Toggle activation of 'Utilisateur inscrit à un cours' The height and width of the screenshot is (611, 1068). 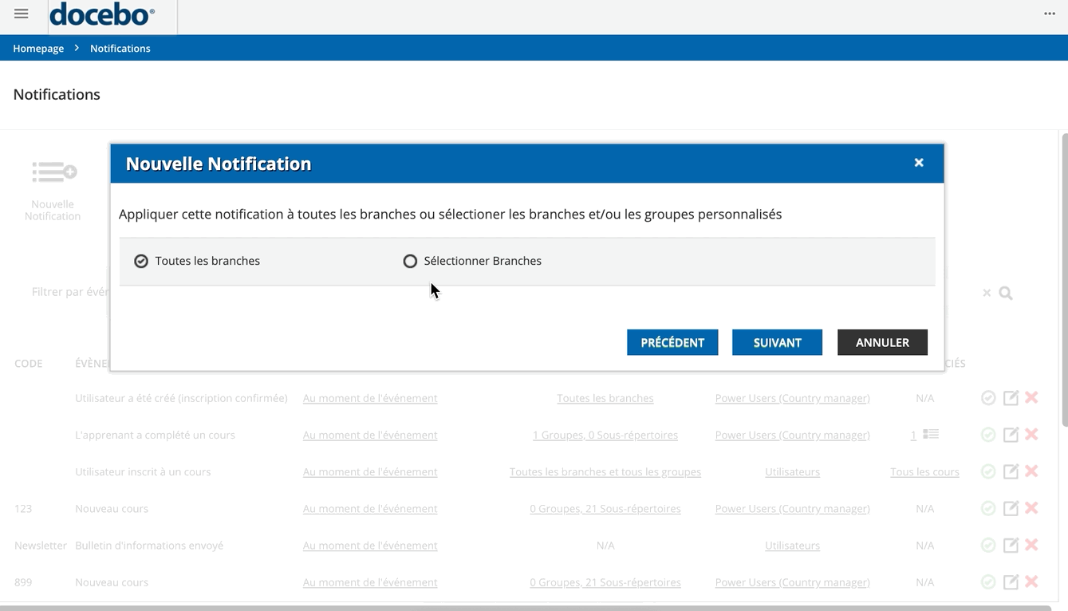coord(988,472)
